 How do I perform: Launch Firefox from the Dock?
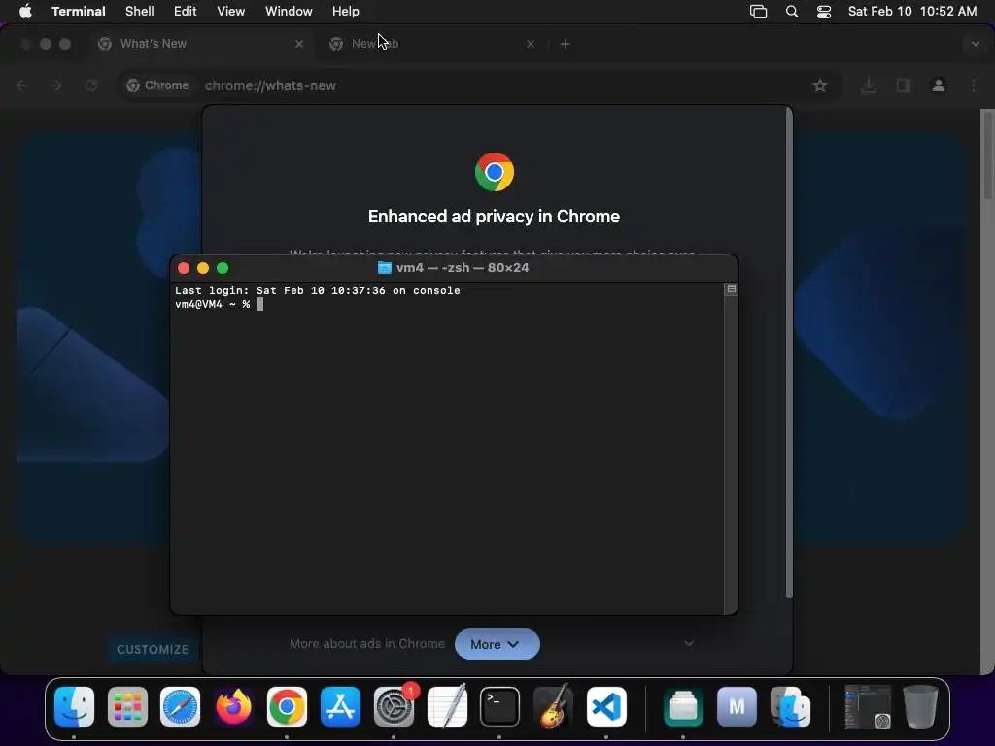tap(233, 707)
